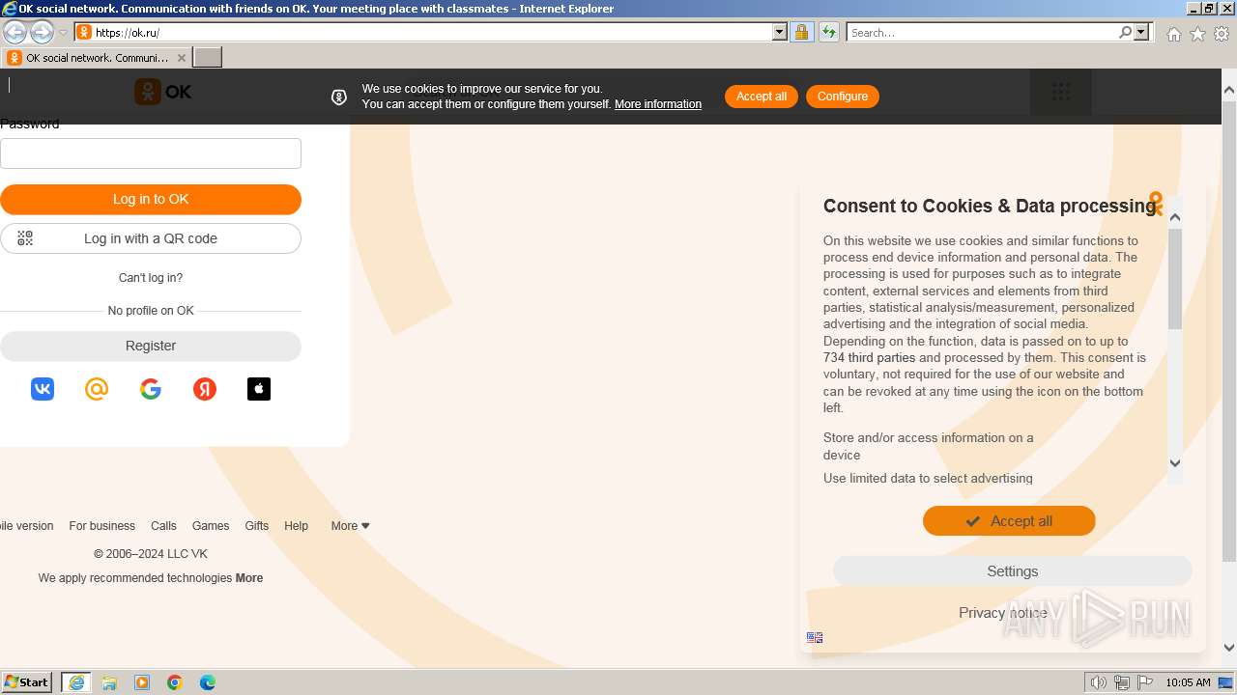Open the media player taskbar icon
This screenshot has height=695, width=1237.
pyautogui.click(x=142, y=682)
